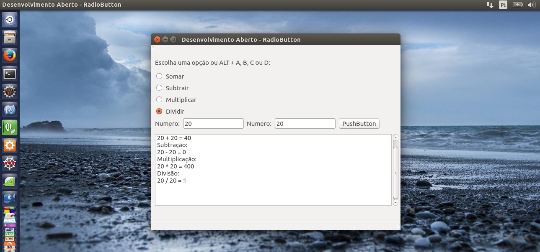Click inside the results text area
The width and height of the screenshot is (540, 252).
[273, 192]
